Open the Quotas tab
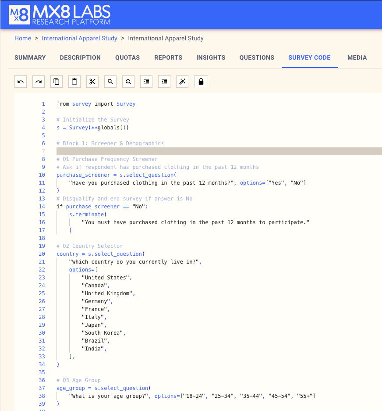Screen dimensions: 382x411 pyautogui.click(x=127, y=57)
